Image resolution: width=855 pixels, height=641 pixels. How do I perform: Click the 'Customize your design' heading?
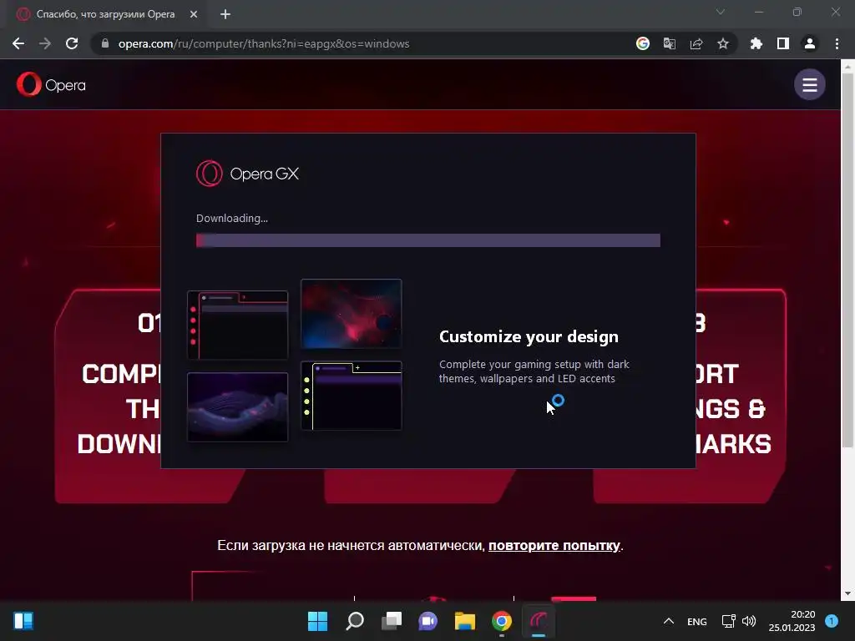[x=529, y=337]
